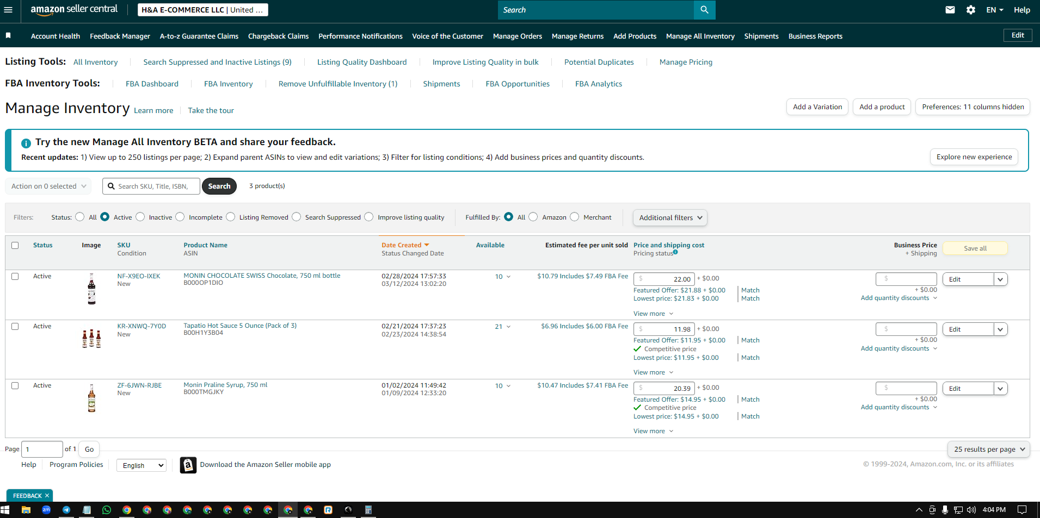The height and width of the screenshot is (518, 1040).
Task: Click the Date Created sort arrow
Action: (427, 245)
